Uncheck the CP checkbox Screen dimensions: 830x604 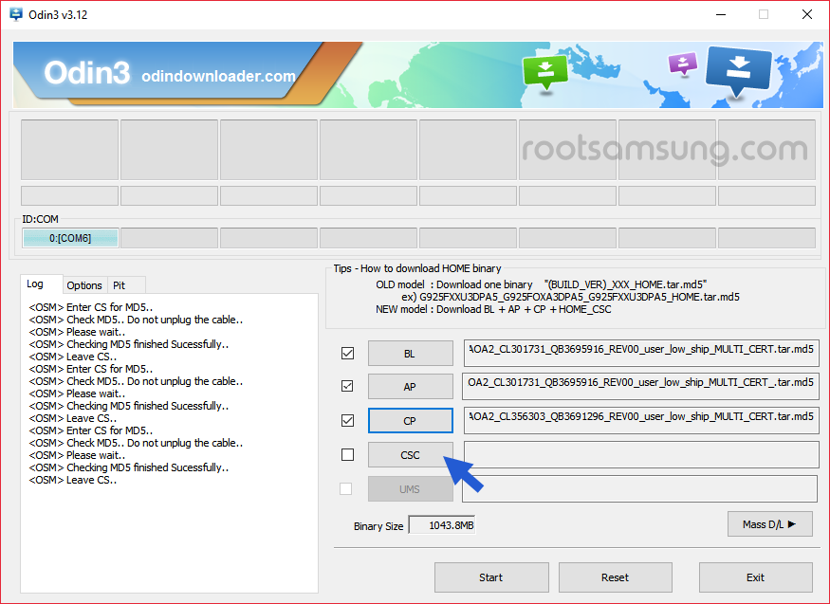coord(348,420)
